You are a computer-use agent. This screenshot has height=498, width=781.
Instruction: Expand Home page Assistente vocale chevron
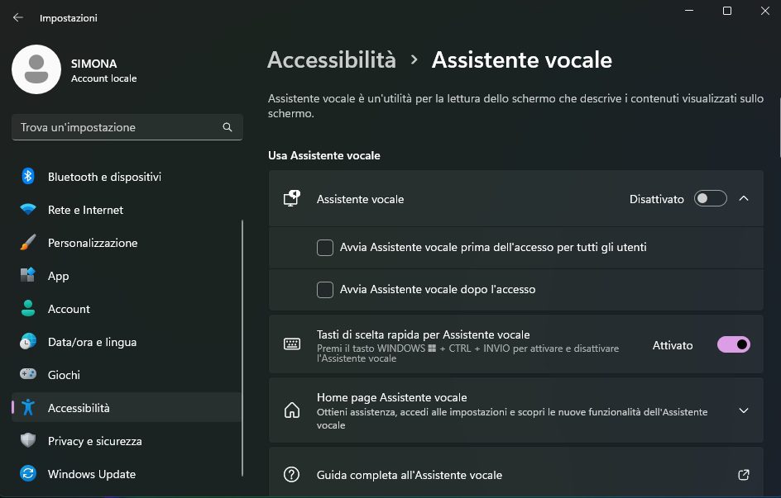(744, 410)
